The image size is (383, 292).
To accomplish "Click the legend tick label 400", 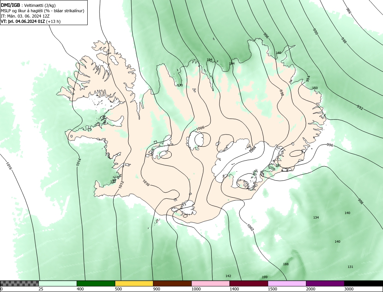I will tap(80, 289).
